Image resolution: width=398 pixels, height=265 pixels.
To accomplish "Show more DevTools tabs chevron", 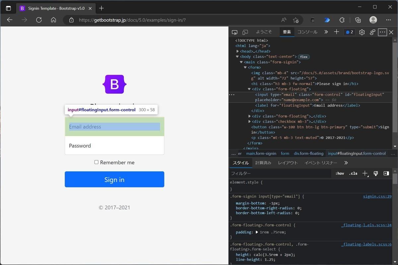I will pyautogui.click(x=326, y=32).
